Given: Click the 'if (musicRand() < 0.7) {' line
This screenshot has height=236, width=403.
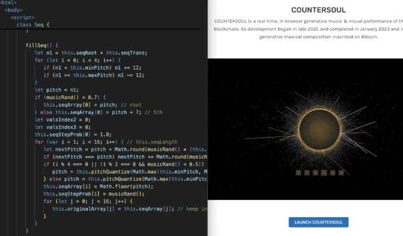Looking at the screenshot, I should coord(70,98).
